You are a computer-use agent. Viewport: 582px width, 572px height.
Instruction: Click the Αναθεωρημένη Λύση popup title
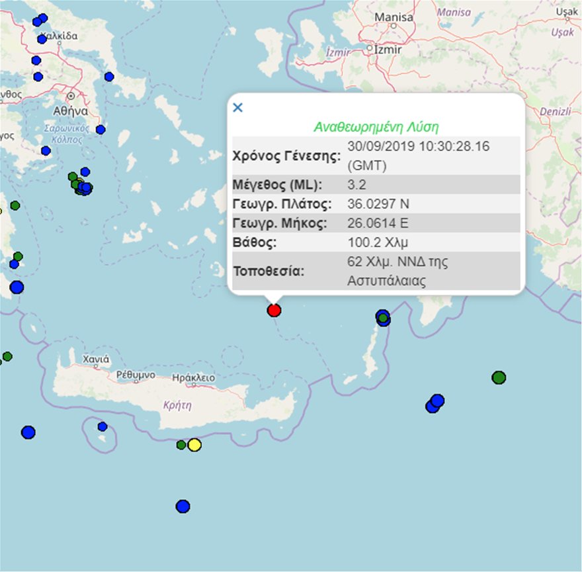click(376, 126)
